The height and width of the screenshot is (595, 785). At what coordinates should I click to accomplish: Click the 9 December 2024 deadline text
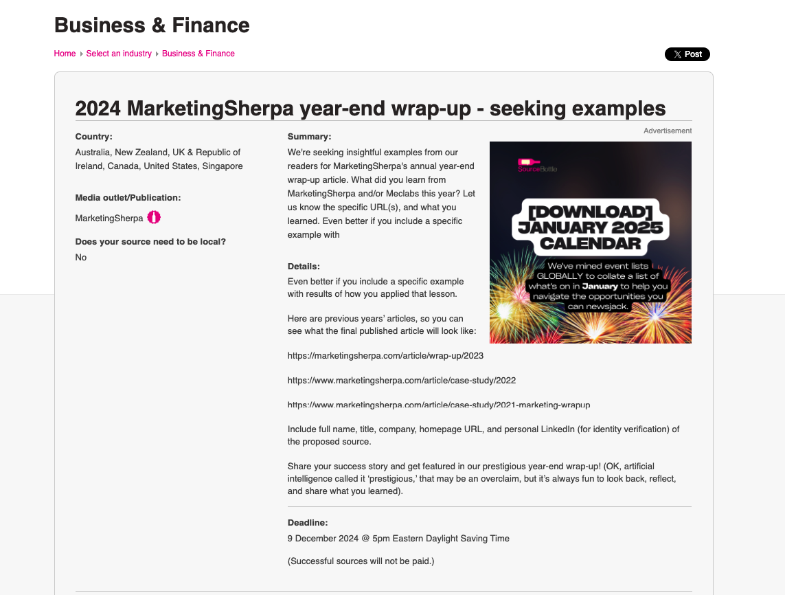pos(398,539)
